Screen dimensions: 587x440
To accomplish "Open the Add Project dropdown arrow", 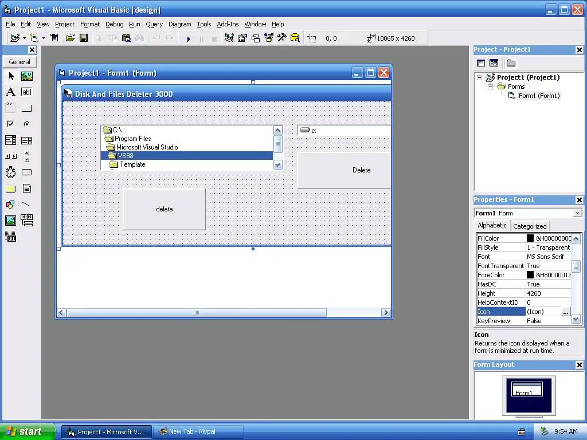I will tap(24, 38).
